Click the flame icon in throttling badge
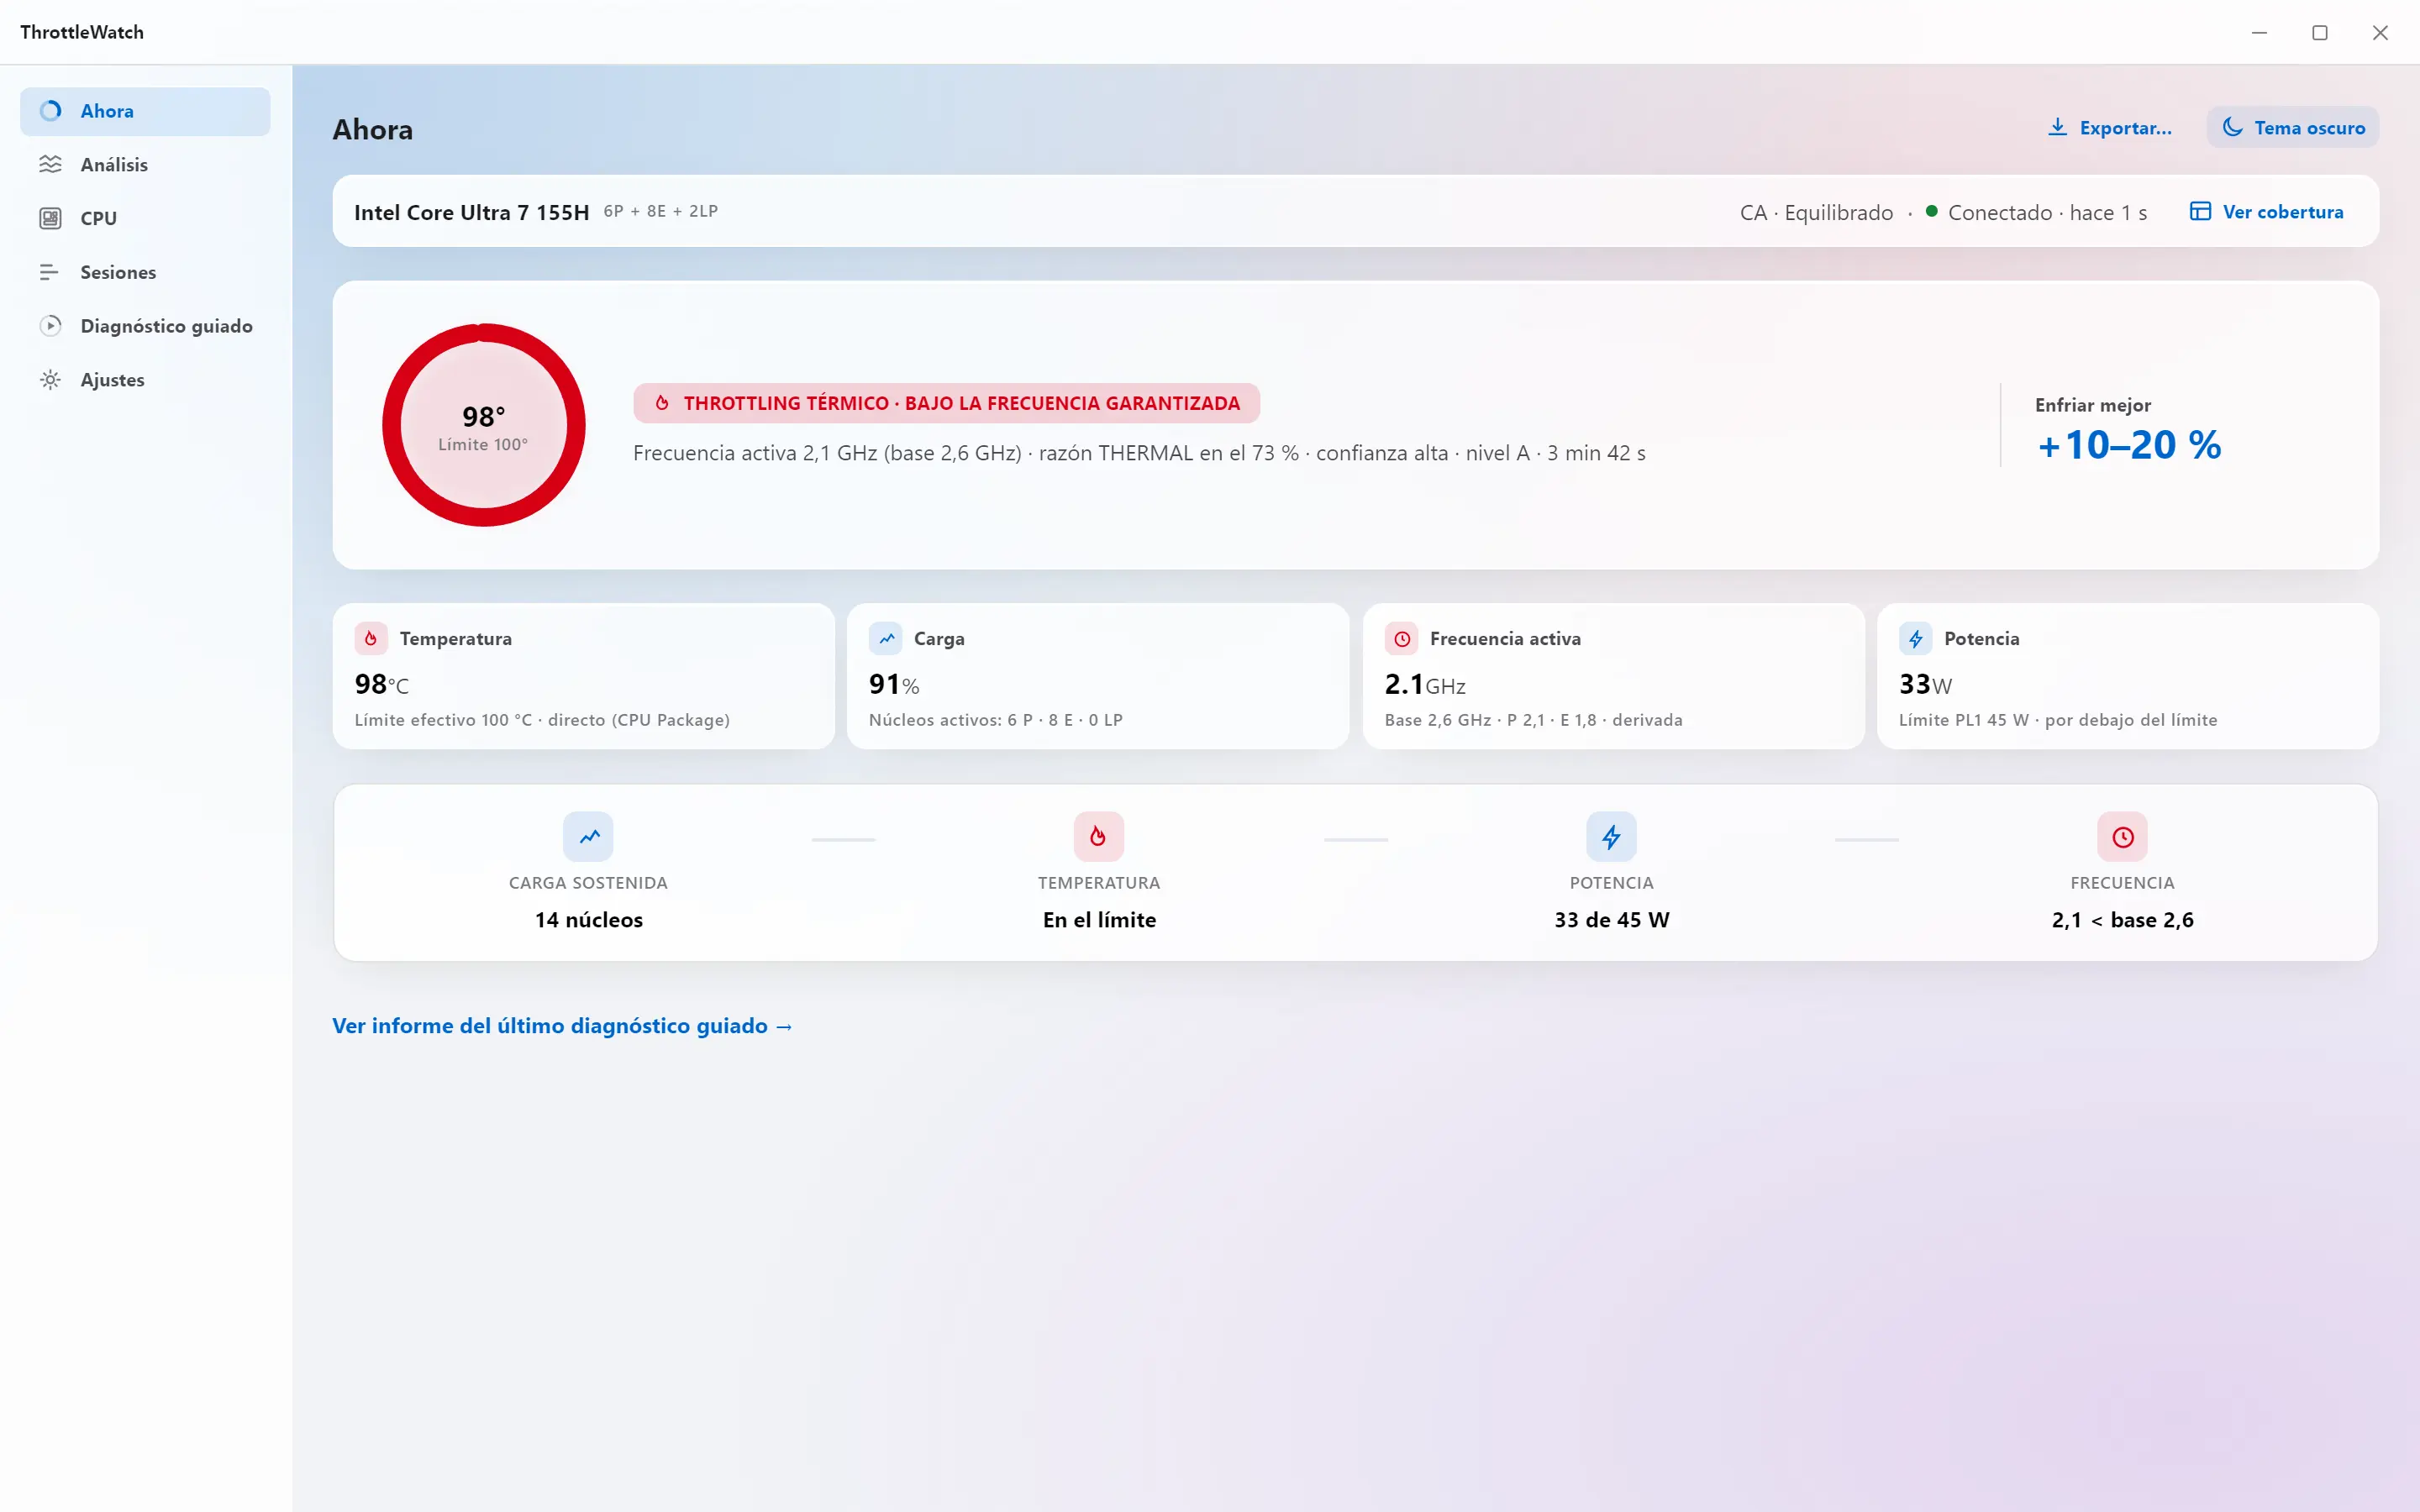The image size is (2420, 1512). 662,403
